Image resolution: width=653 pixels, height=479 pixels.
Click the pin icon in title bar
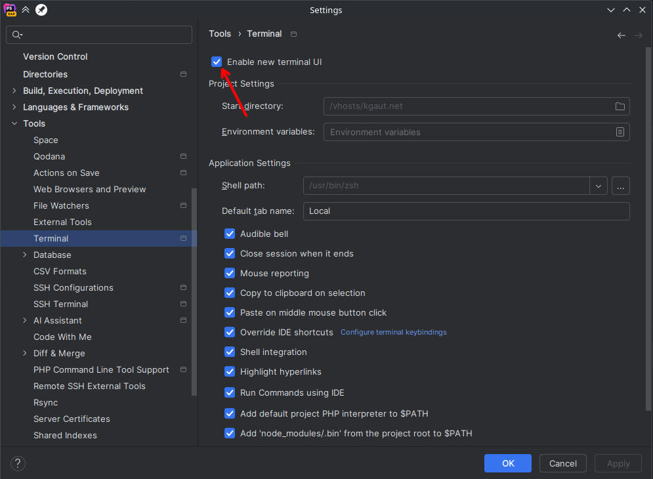pos(41,10)
